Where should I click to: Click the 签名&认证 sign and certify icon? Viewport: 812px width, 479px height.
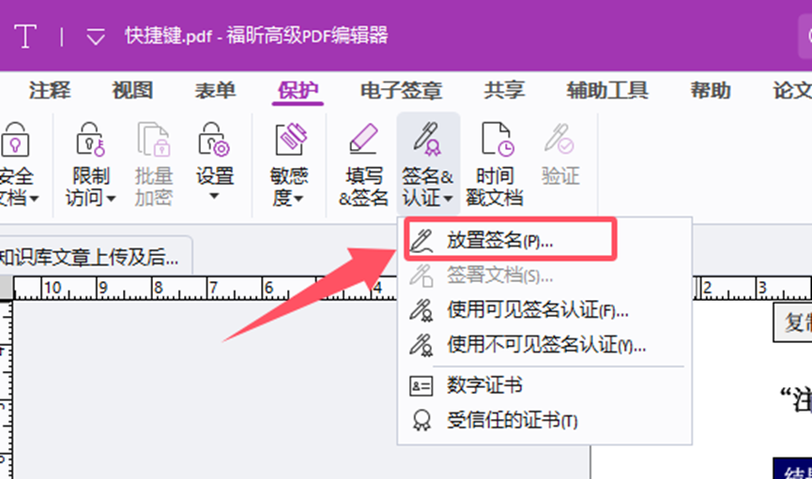pos(428,141)
